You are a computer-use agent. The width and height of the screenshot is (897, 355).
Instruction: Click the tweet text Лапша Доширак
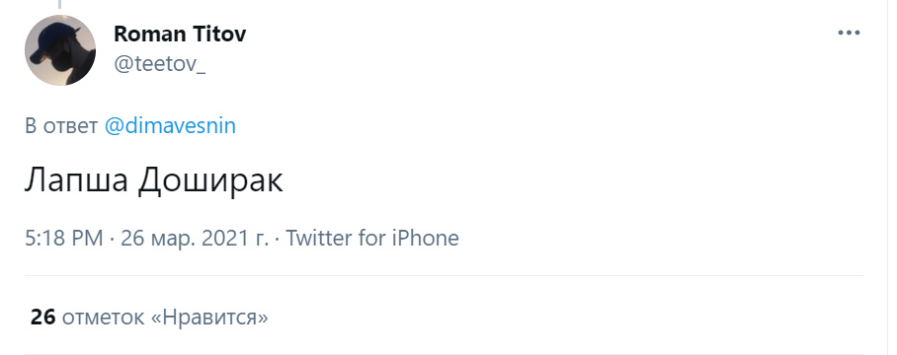click(x=154, y=180)
